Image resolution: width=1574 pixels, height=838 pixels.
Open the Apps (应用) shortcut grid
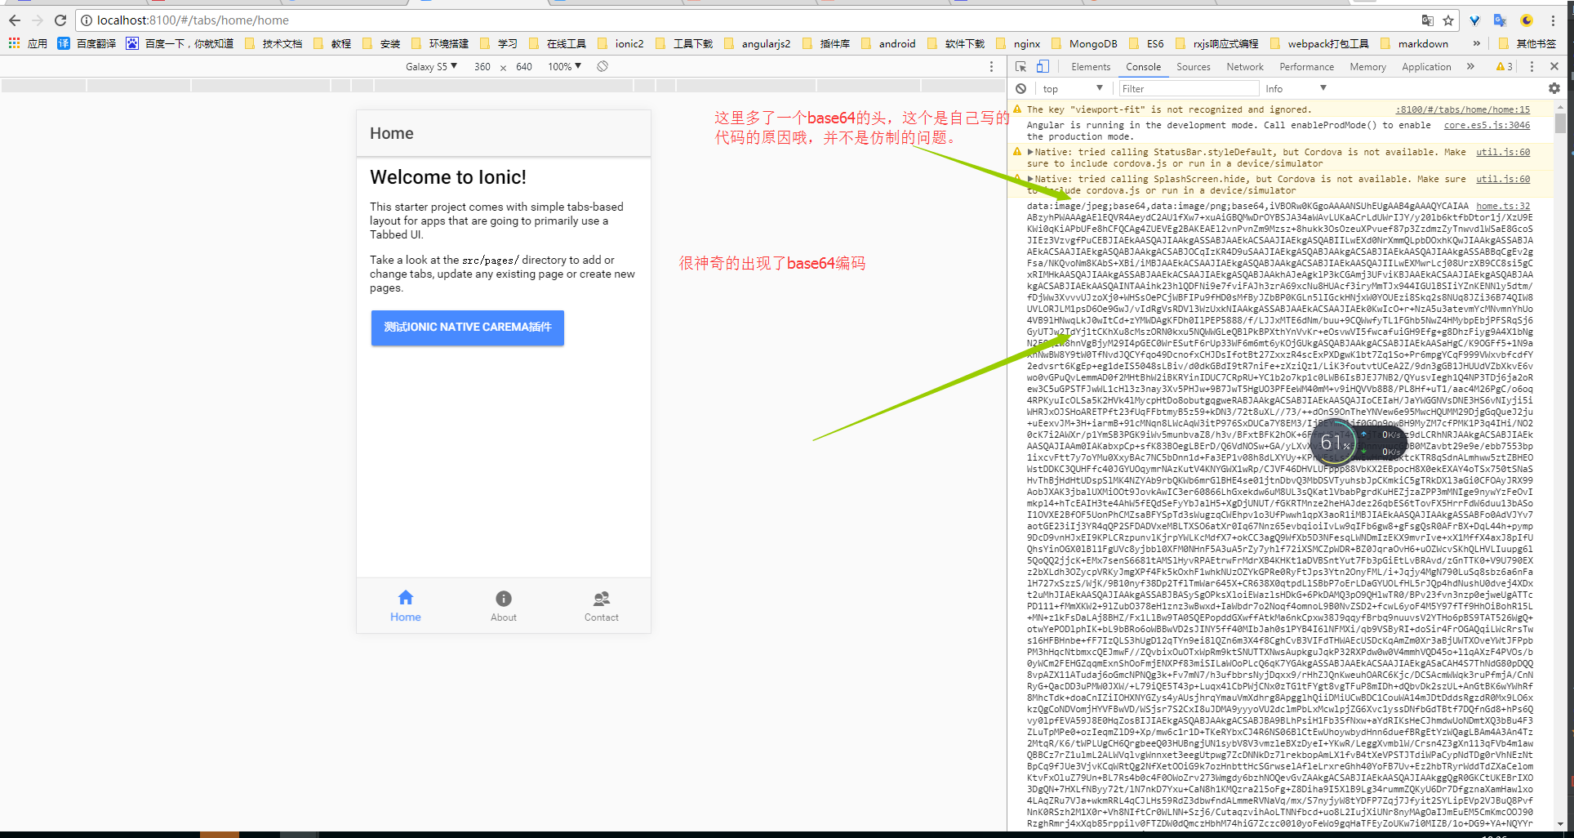coord(28,43)
